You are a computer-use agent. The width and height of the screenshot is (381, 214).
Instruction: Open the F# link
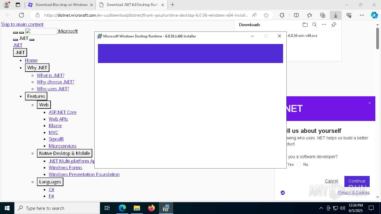point(51,196)
